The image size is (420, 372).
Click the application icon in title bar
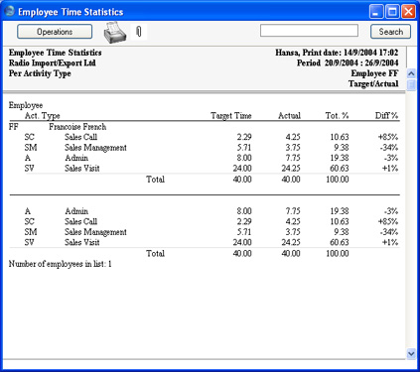coord(10,12)
